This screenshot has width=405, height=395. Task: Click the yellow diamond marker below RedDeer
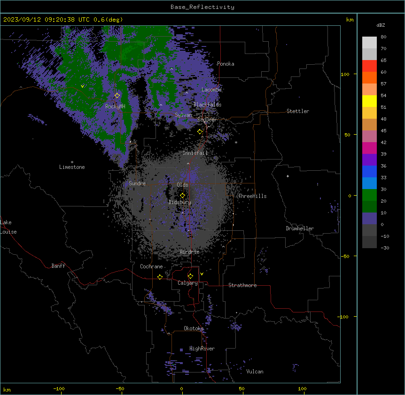point(200,132)
